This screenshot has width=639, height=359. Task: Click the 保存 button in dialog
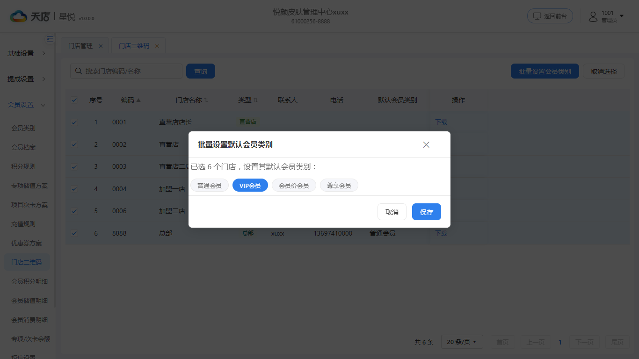427,212
